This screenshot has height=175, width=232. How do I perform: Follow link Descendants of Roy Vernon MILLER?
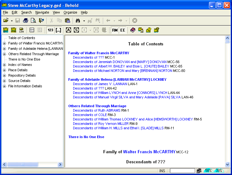pos(101,124)
